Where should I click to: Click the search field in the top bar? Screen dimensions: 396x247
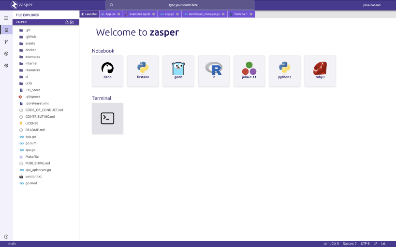click(x=180, y=5)
